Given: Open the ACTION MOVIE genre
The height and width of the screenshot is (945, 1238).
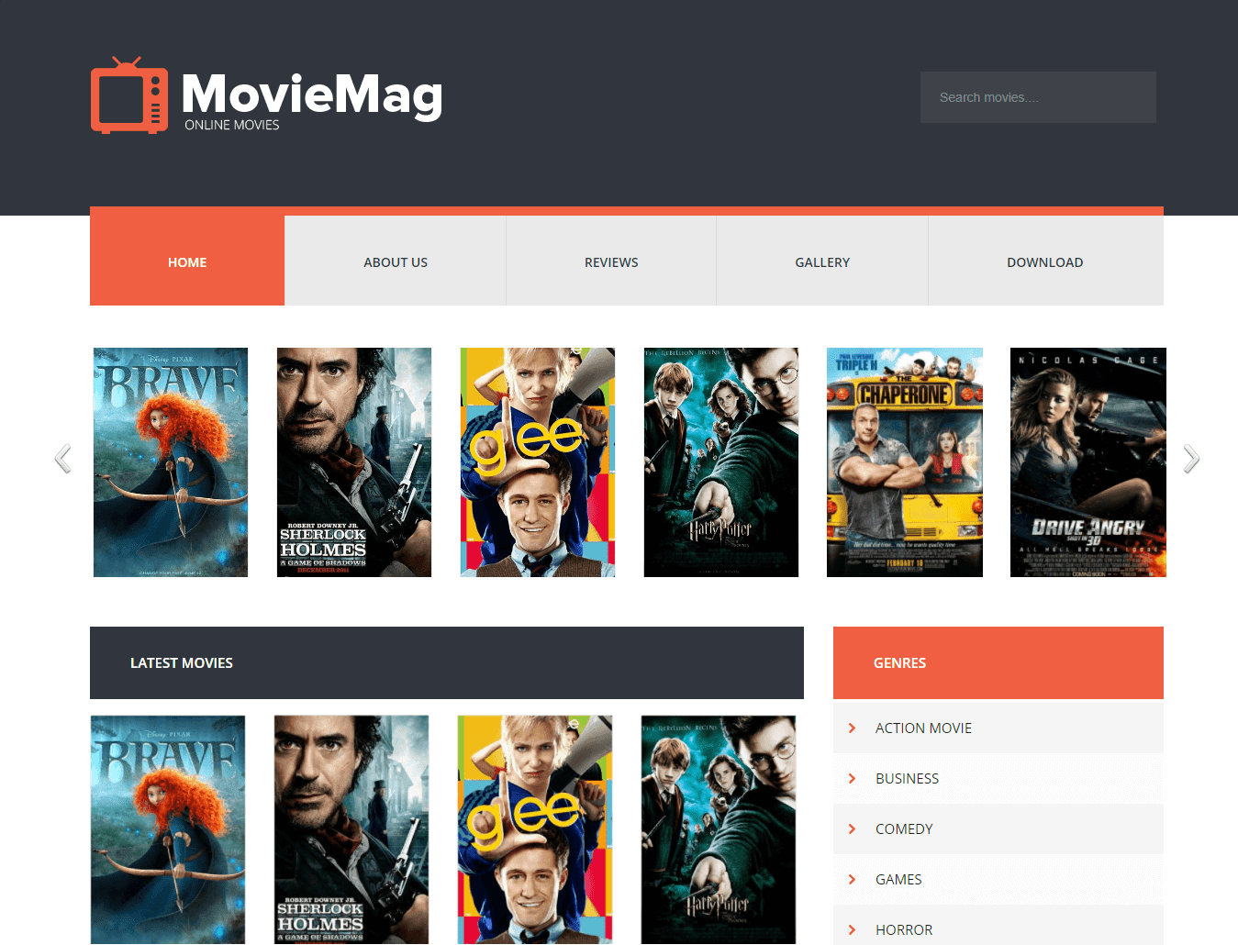Looking at the screenshot, I should click(922, 728).
